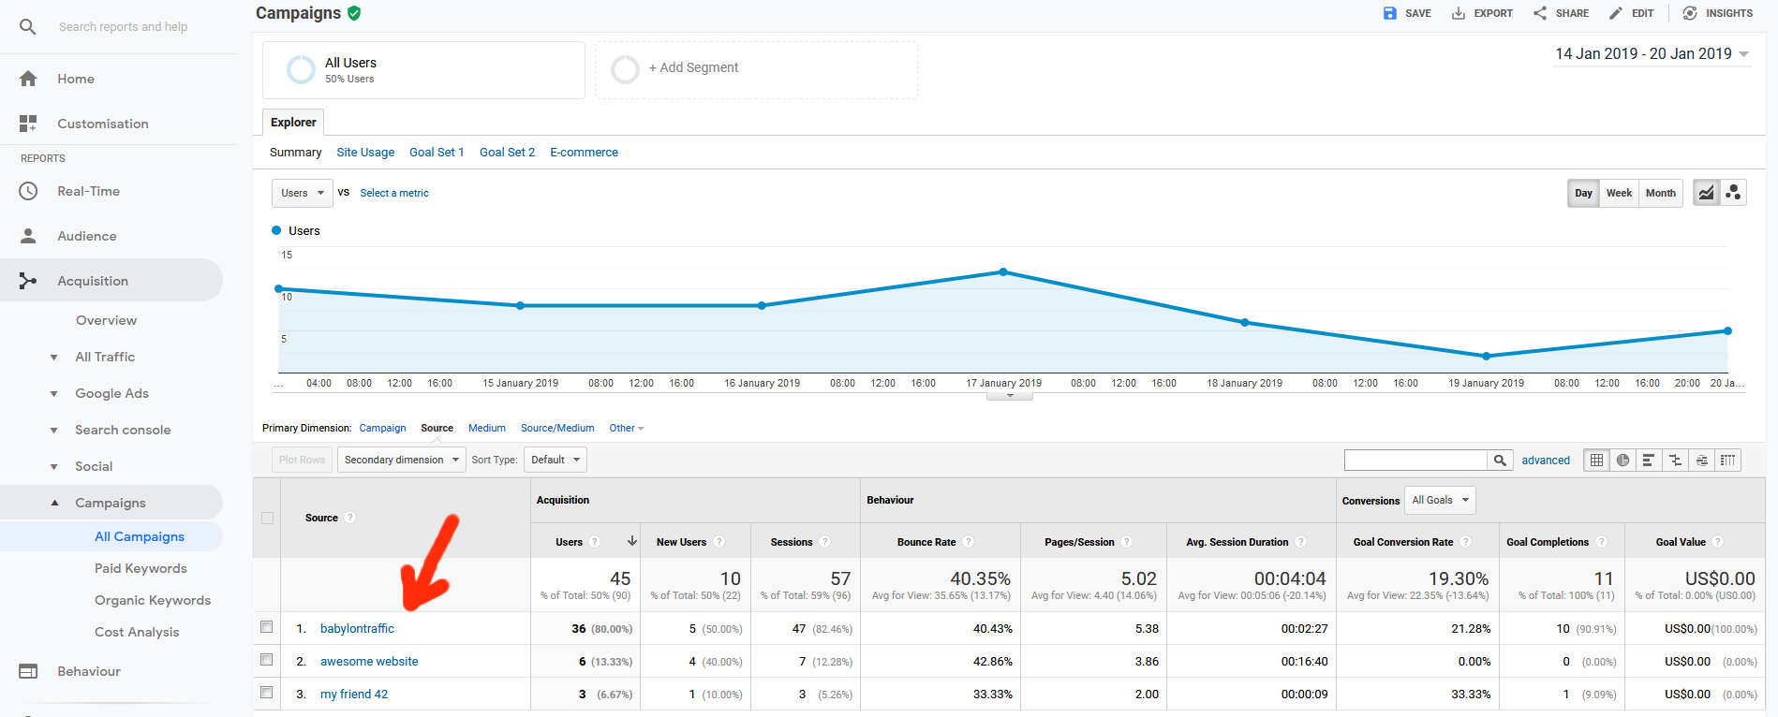Click Select a metric link
1778x717 pixels.
click(x=394, y=193)
